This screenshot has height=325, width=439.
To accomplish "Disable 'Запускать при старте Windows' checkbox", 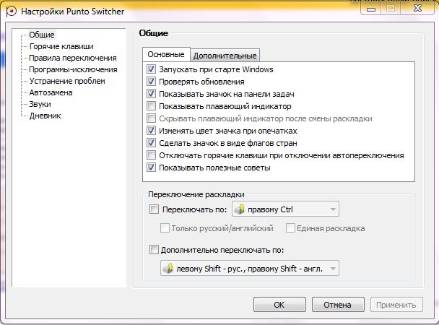I will [x=151, y=70].
